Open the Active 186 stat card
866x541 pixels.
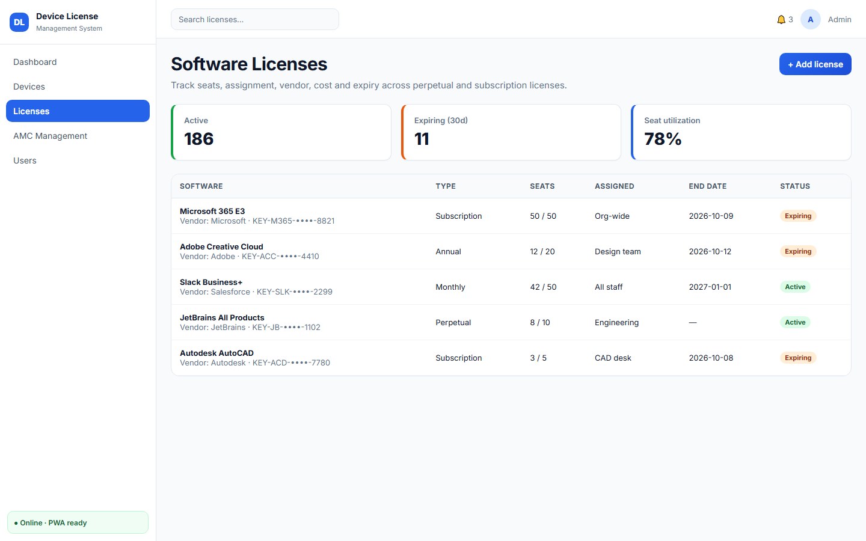coord(281,132)
